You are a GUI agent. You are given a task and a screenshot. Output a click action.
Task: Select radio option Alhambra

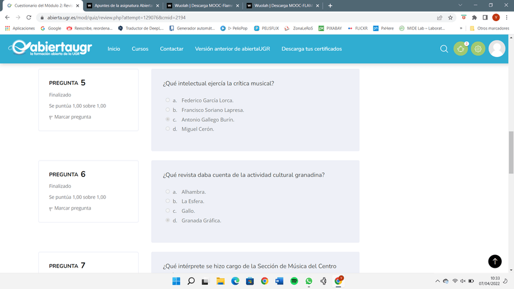(167, 191)
